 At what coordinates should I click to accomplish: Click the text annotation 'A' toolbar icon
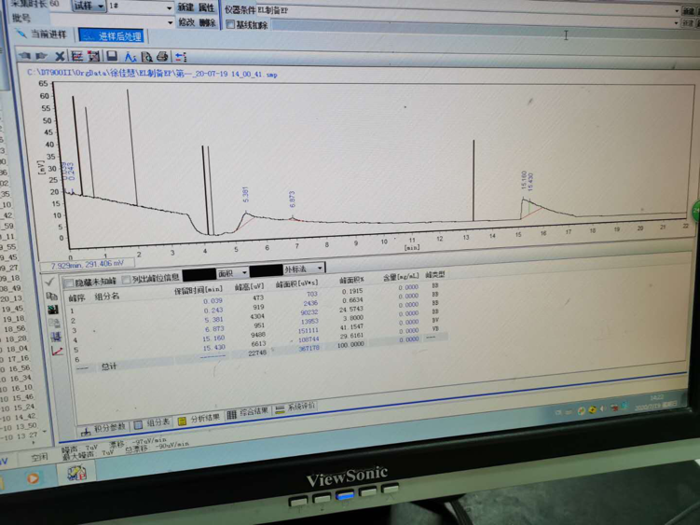(x=130, y=57)
